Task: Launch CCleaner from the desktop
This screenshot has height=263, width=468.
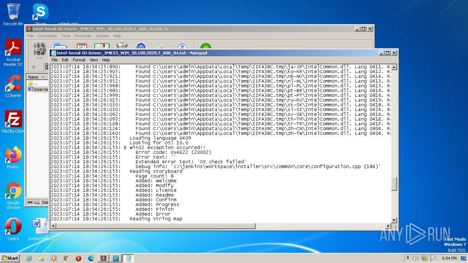Action: click(13, 86)
